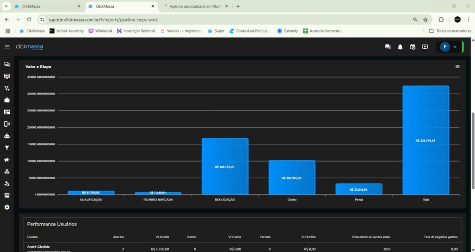Image resolution: width=475 pixels, height=252 pixels.
Task: Open the hamburger menu beside the ClickMassa logo
Action: click(x=7, y=47)
